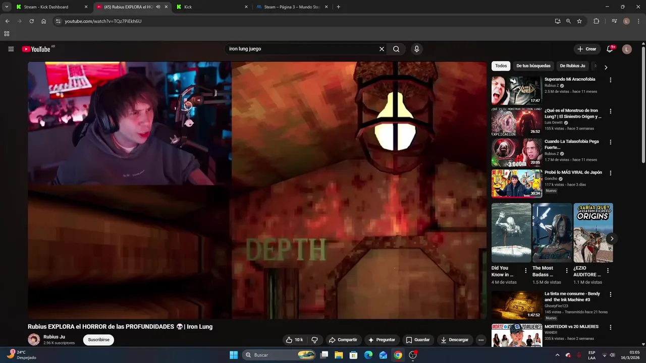Image resolution: width=646 pixels, height=363 pixels.
Task: Go back to the previous page
Action: [x=7, y=21]
